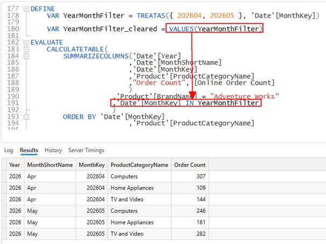Click the ProductCategoryName column header

(x=140, y=165)
